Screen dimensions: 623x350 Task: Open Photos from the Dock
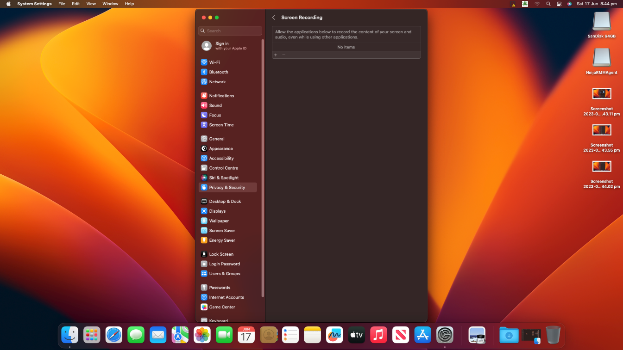coord(202,335)
